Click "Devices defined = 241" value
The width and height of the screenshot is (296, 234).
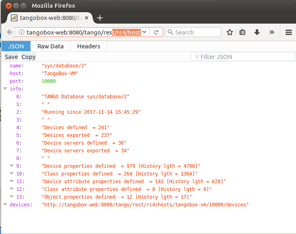(x=76, y=128)
